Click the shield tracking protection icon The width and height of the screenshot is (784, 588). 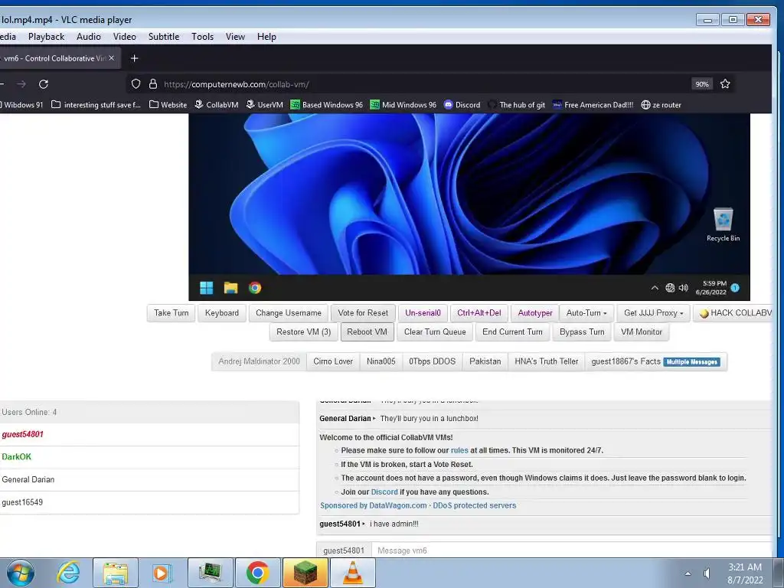[x=136, y=84]
